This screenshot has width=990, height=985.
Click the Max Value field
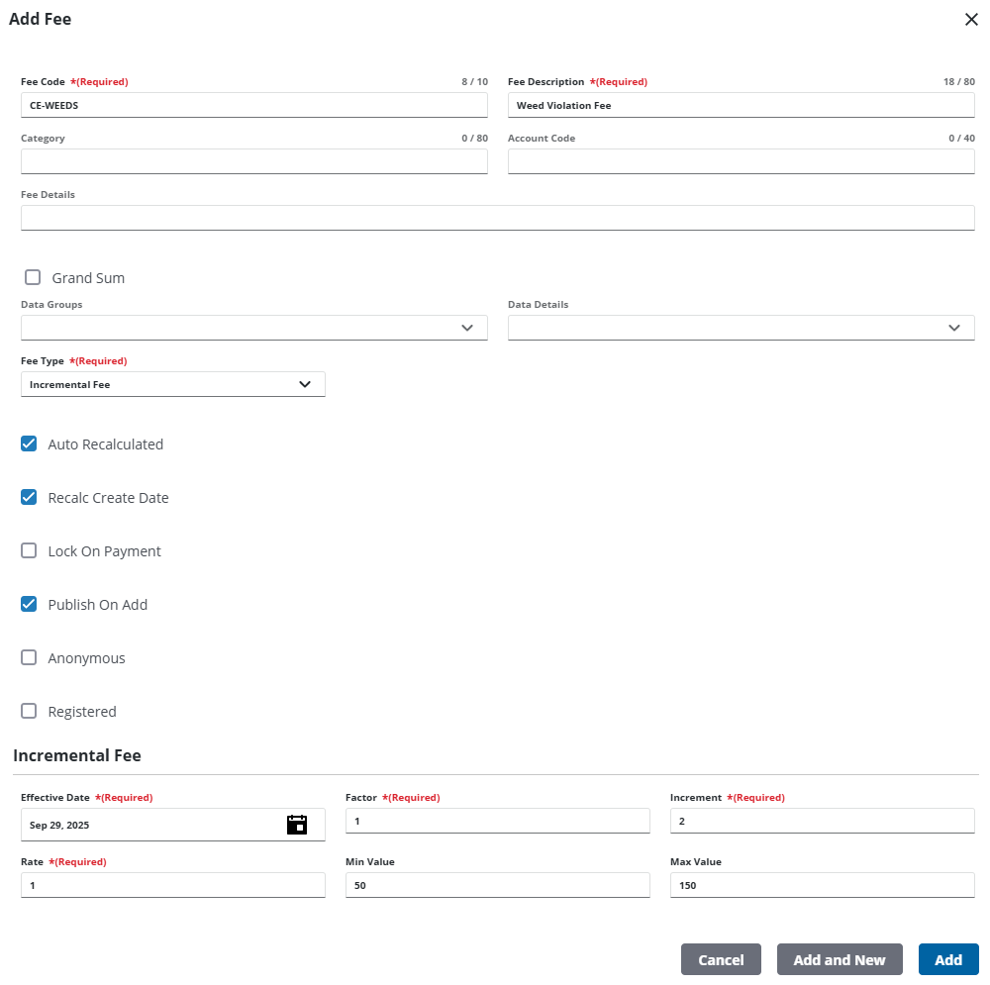(822, 885)
